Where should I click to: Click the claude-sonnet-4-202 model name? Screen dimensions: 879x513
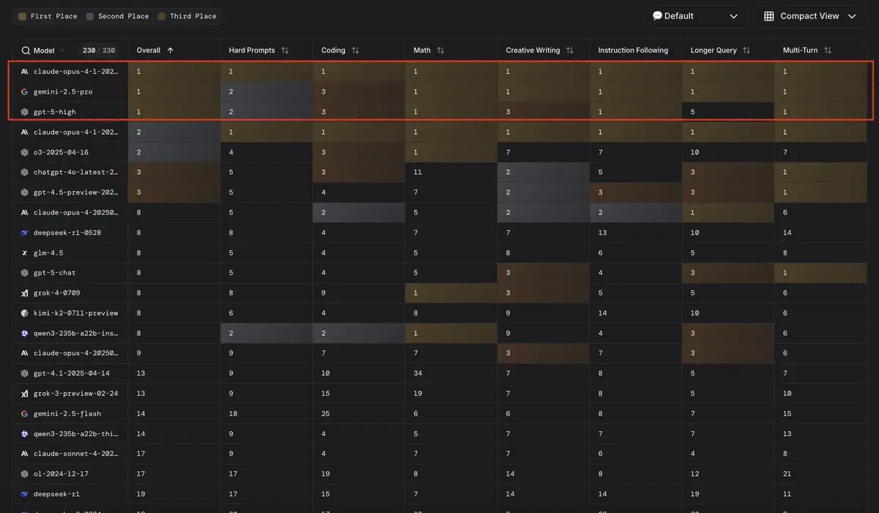[75, 454]
